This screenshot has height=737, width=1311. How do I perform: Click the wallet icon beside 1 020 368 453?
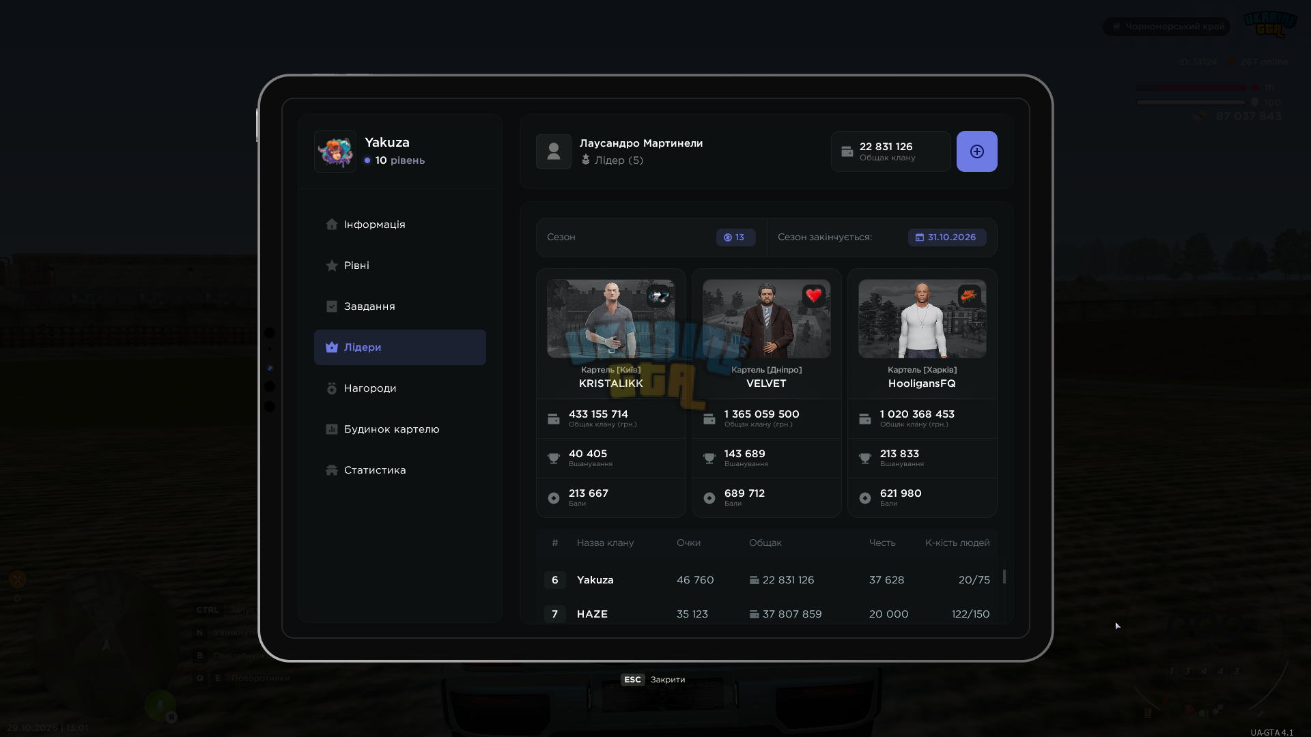point(865,419)
